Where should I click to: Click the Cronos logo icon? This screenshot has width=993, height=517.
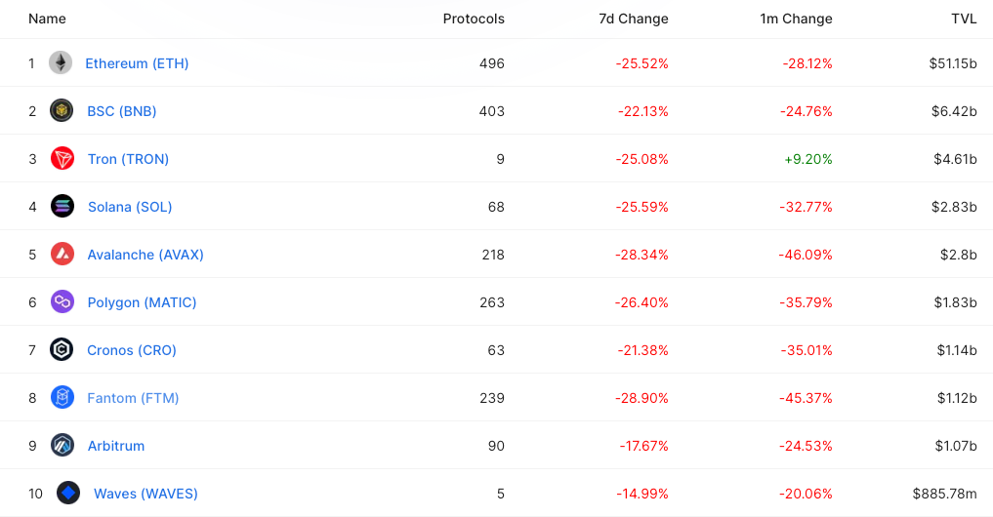coord(62,349)
